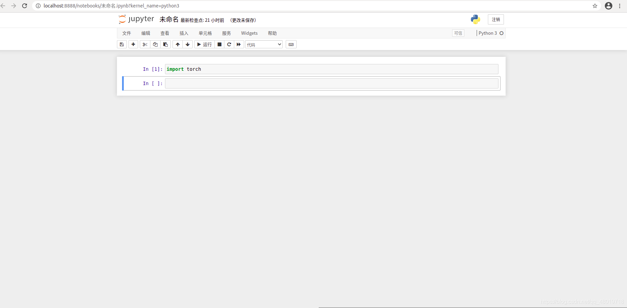This screenshot has width=627, height=308.
Task: Open the 编辑 menu
Action: click(x=146, y=33)
